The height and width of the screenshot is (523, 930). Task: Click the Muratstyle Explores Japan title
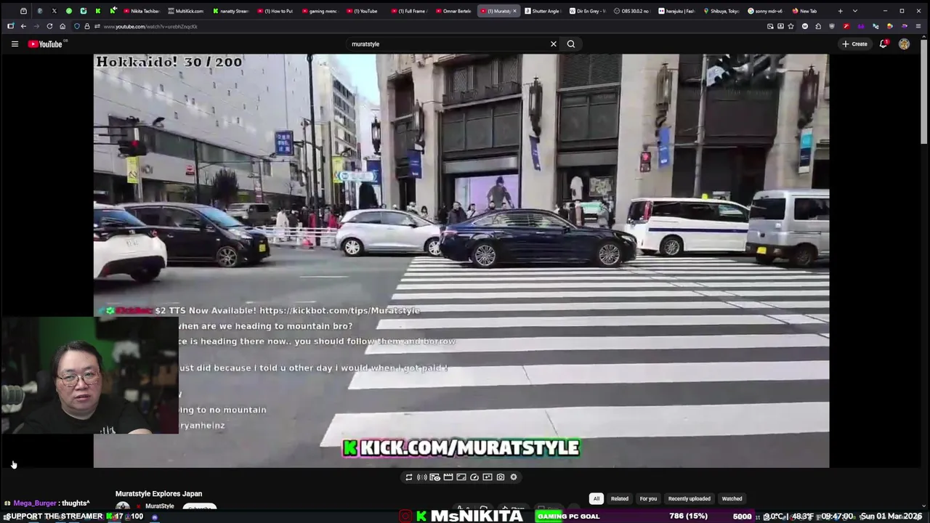158,494
